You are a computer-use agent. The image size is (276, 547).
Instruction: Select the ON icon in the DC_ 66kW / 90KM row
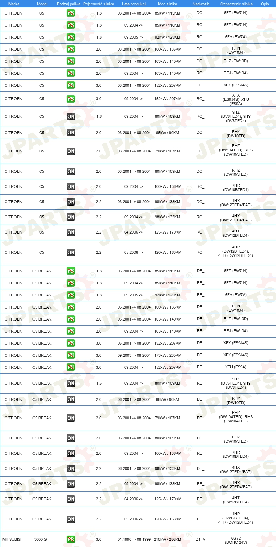(71, 133)
